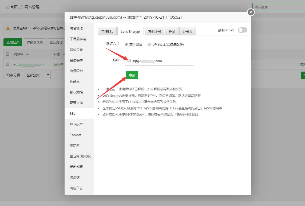
Task: Click the 添加站点 button
Action: pyautogui.click(x=13, y=42)
